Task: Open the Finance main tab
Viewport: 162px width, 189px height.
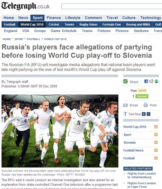Action: pos(54,18)
